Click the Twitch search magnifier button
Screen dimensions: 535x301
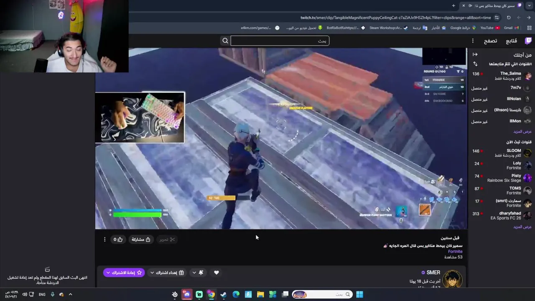[x=225, y=41]
